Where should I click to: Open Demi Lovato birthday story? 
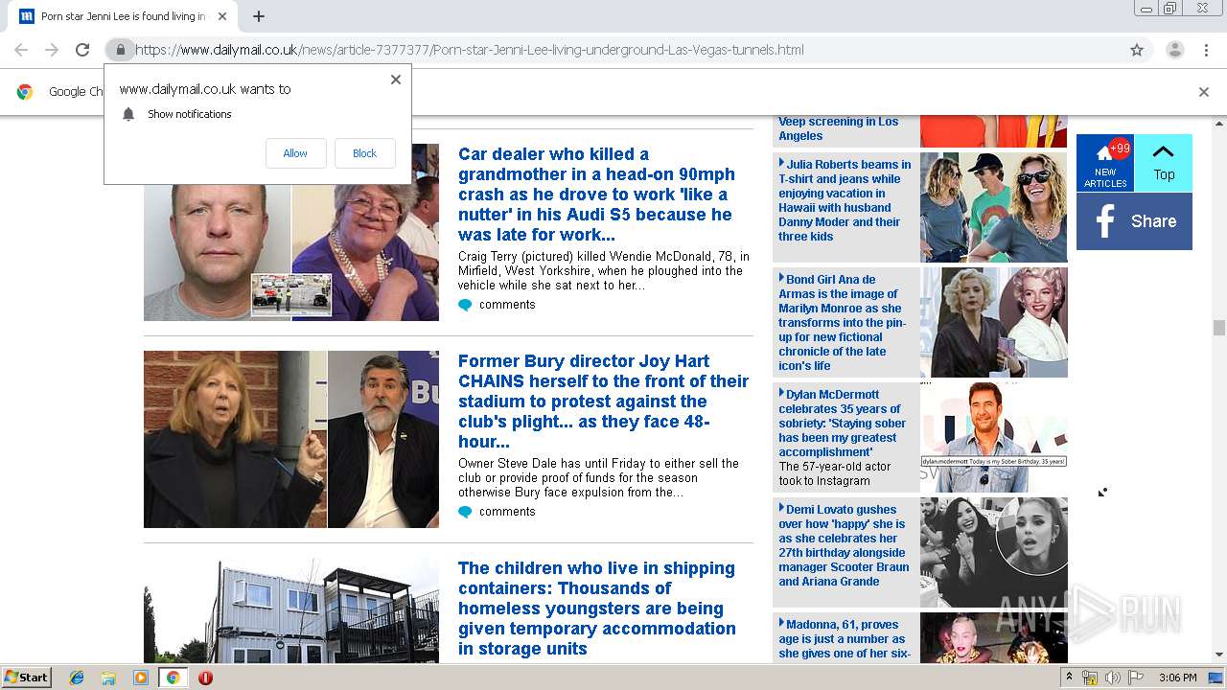tap(844, 545)
